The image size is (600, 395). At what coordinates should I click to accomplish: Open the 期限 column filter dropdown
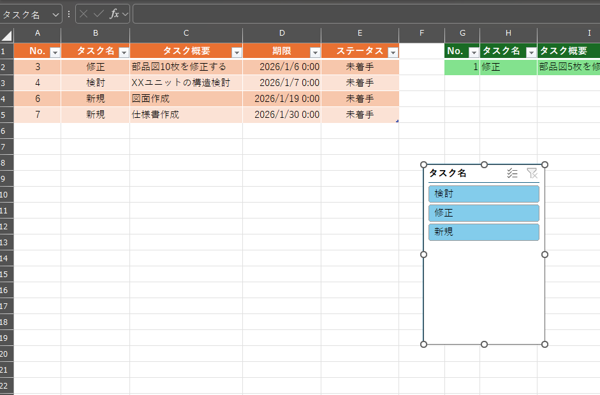click(314, 52)
